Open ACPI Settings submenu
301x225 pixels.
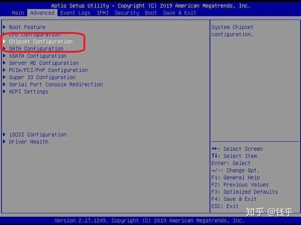coord(28,91)
